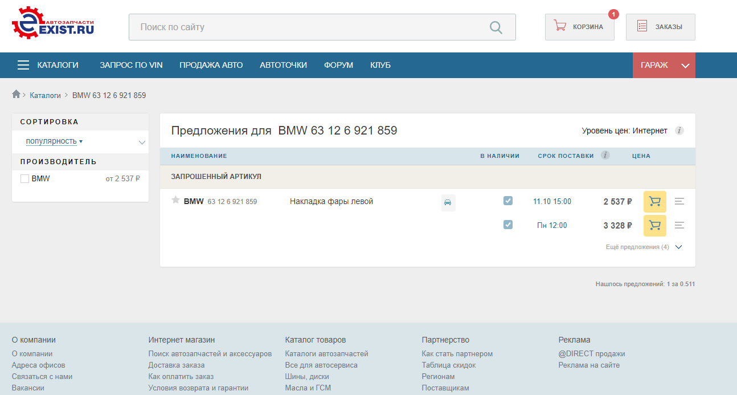The width and height of the screenshot is (737, 395).
Task: Go to Запрос по VIN
Action: (x=131, y=65)
